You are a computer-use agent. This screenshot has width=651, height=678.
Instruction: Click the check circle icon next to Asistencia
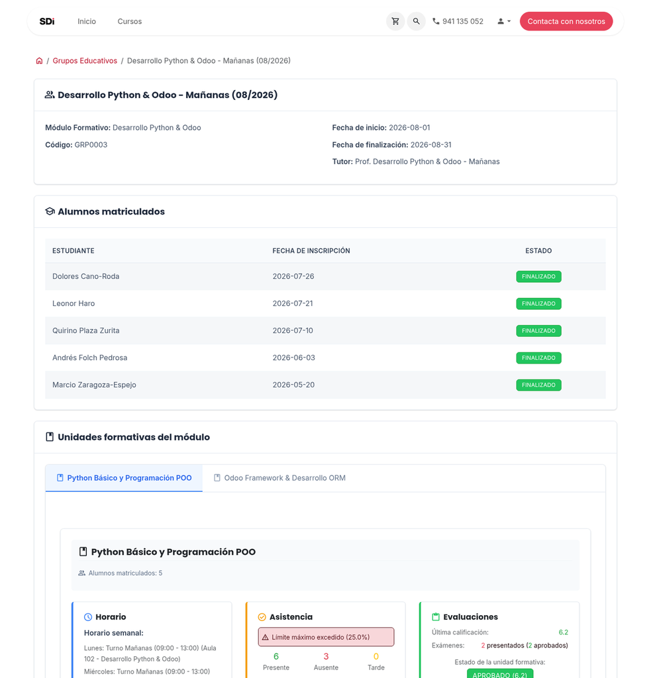pyautogui.click(x=262, y=617)
